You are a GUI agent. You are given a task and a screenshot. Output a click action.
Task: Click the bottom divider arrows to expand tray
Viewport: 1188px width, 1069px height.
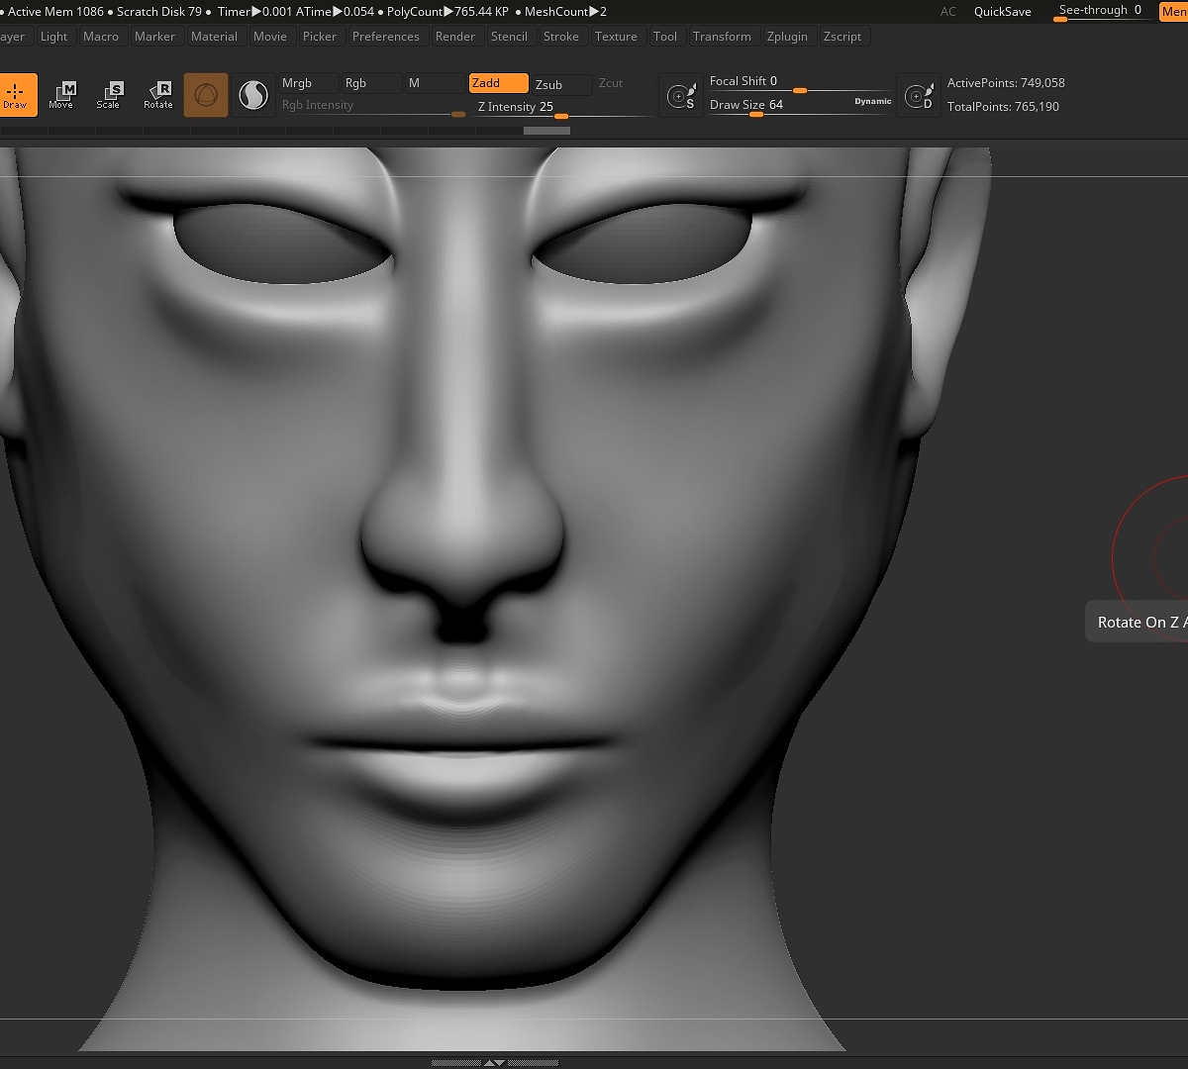(x=494, y=1063)
